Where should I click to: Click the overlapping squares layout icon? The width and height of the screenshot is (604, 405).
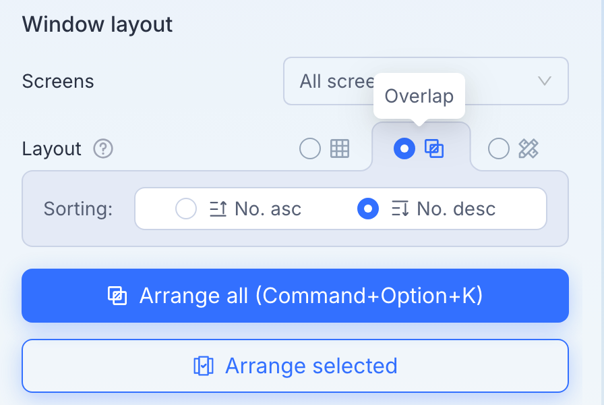(434, 148)
